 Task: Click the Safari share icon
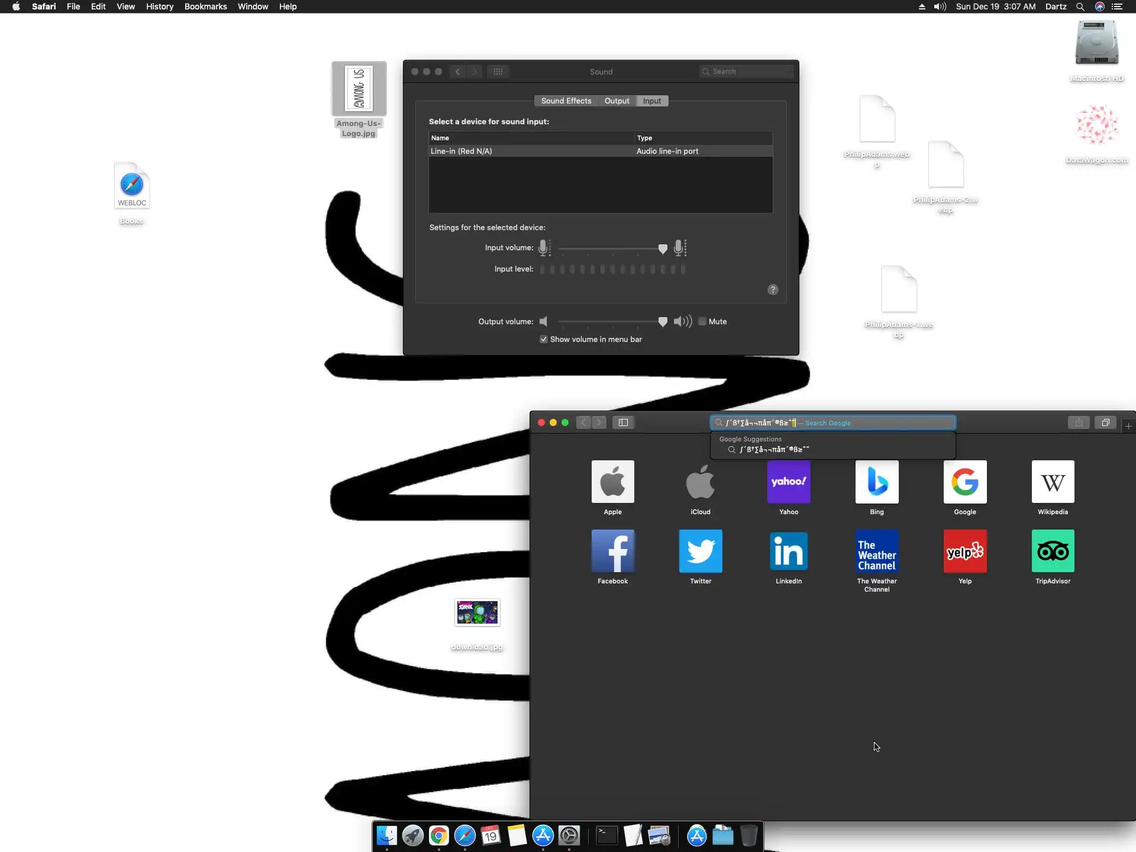[1079, 422]
